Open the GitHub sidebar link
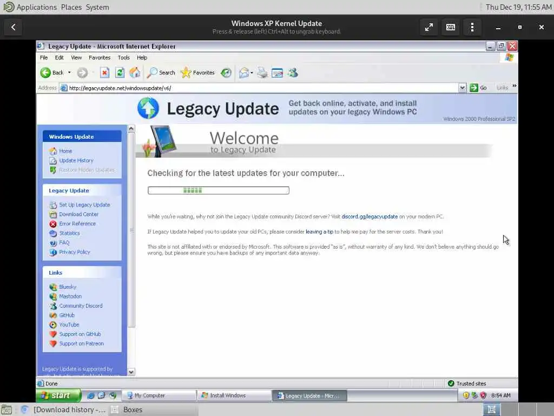This screenshot has width=554, height=416. click(67, 315)
